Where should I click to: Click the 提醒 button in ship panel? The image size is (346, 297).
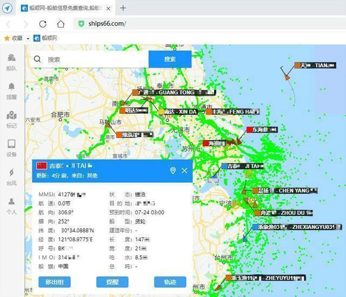pos(112,282)
